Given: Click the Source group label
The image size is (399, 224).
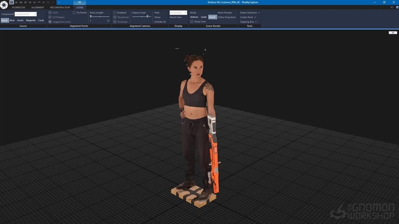Looking at the screenshot, I should click(x=23, y=26).
